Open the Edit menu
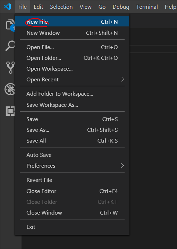Image resolution: width=177 pixels, height=249 pixels. pos(38,7)
